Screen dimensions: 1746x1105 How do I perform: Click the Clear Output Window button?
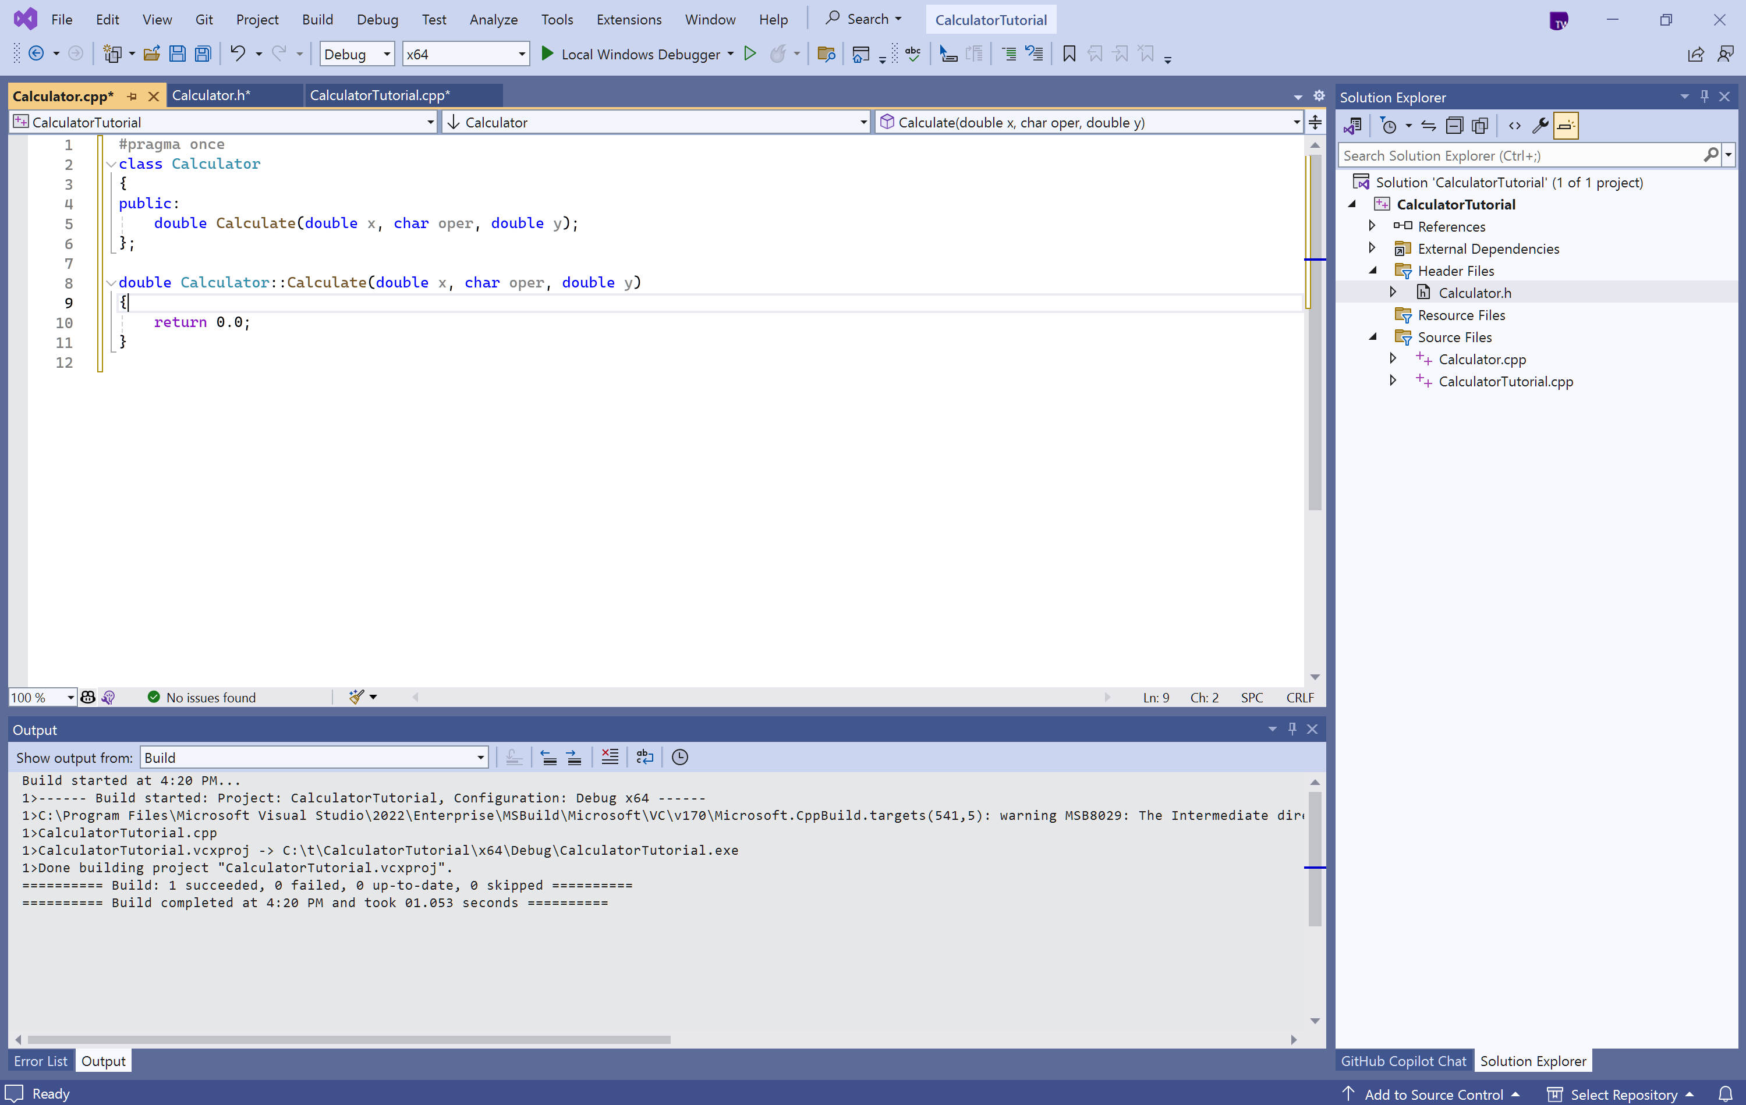(611, 758)
